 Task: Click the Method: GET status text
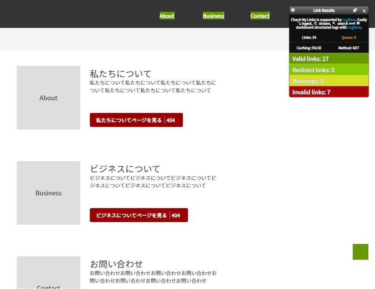pos(349,48)
